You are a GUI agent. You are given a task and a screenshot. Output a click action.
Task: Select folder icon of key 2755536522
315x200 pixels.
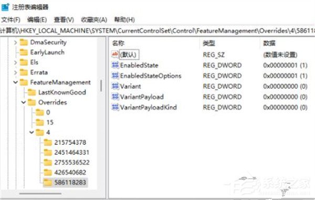pos(48,162)
